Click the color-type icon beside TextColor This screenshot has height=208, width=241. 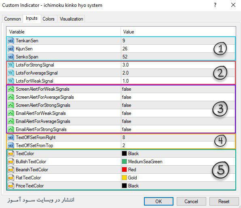11,154
